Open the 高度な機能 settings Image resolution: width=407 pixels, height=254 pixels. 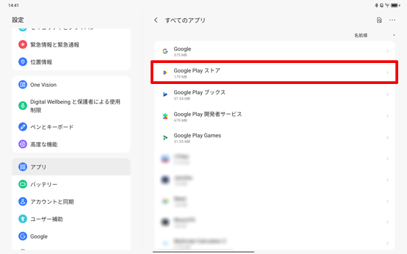click(x=71, y=144)
